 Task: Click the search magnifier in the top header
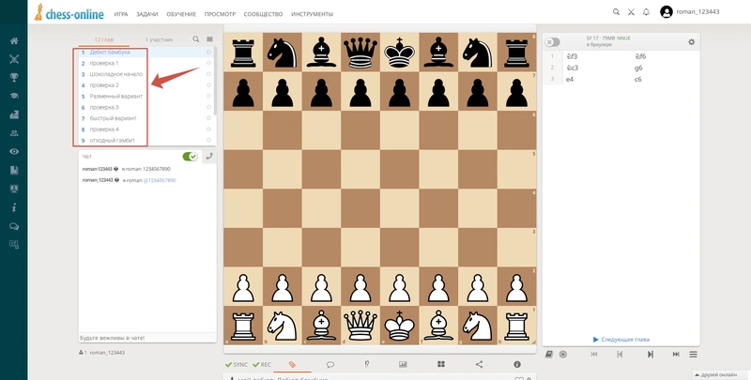[x=616, y=12]
